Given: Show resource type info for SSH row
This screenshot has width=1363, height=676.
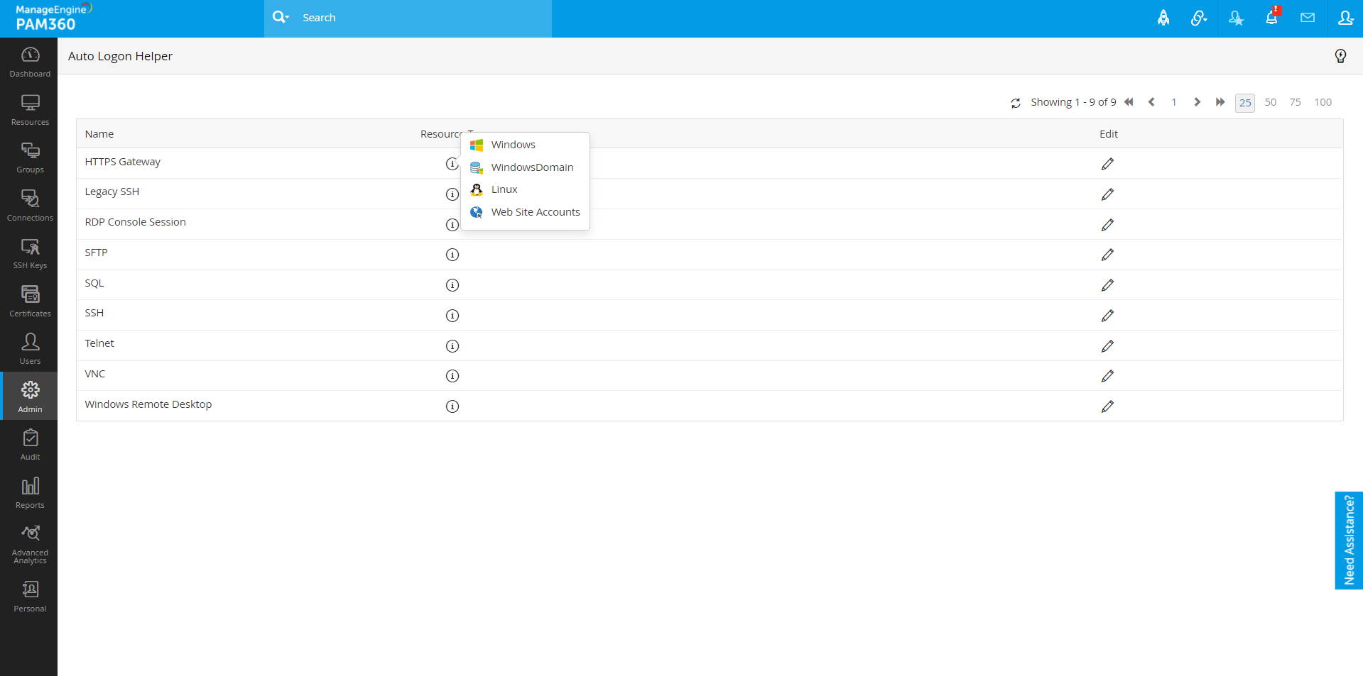Looking at the screenshot, I should (452, 316).
